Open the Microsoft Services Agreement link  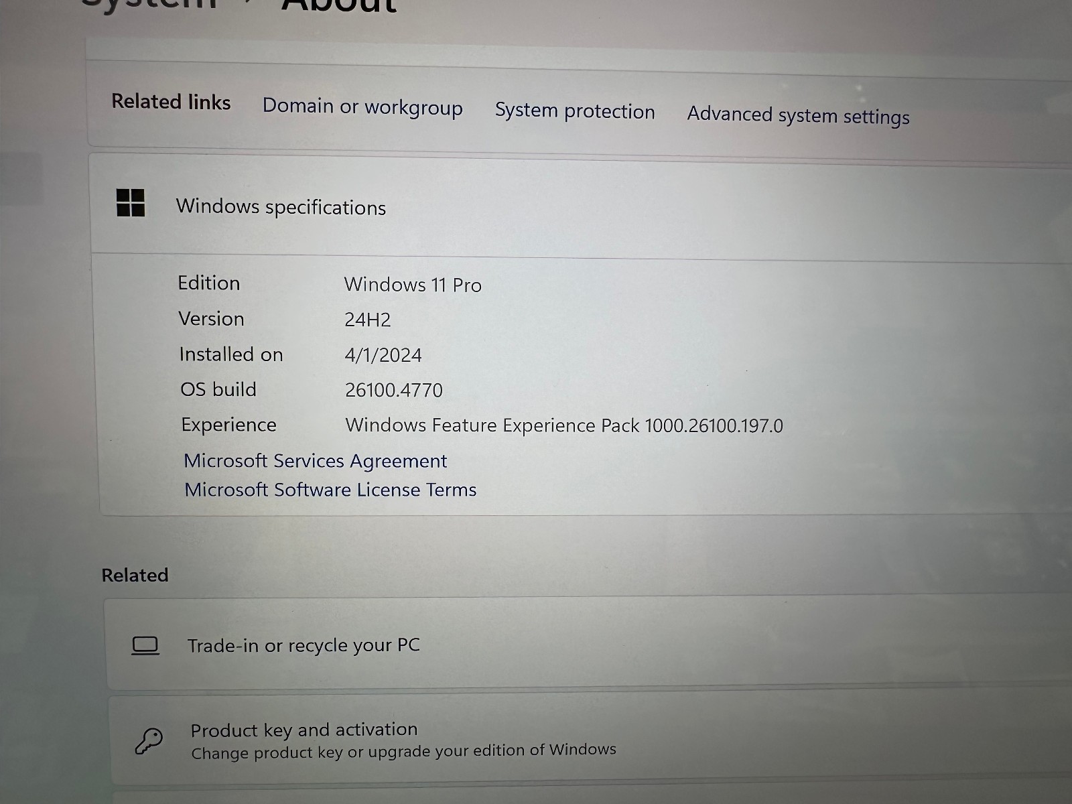pos(316,461)
